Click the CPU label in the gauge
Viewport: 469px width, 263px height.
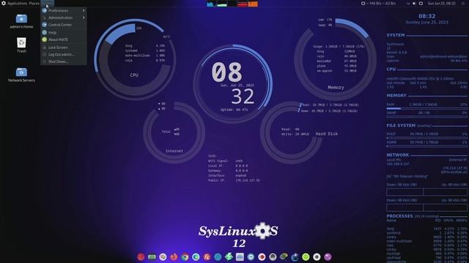(x=134, y=75)
